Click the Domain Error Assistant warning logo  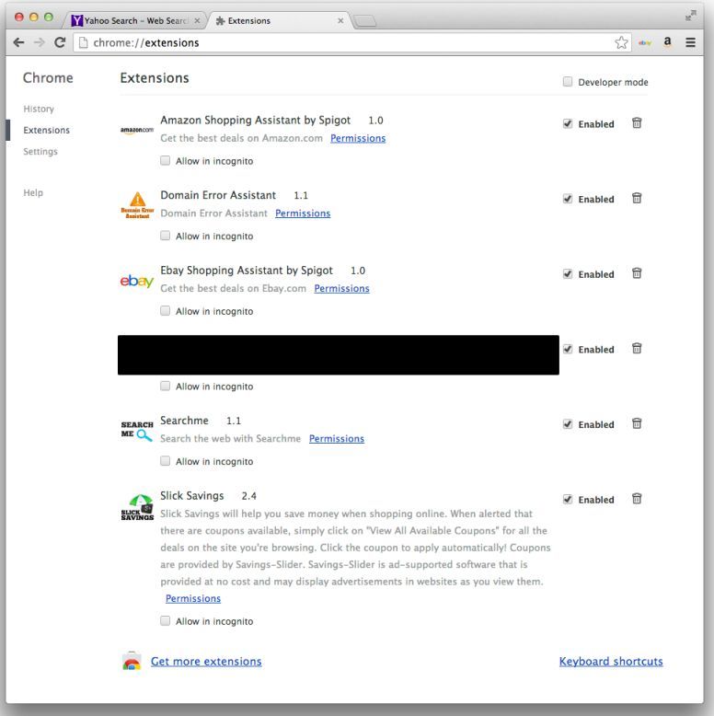pyautogui.click(x=137, y=205)
